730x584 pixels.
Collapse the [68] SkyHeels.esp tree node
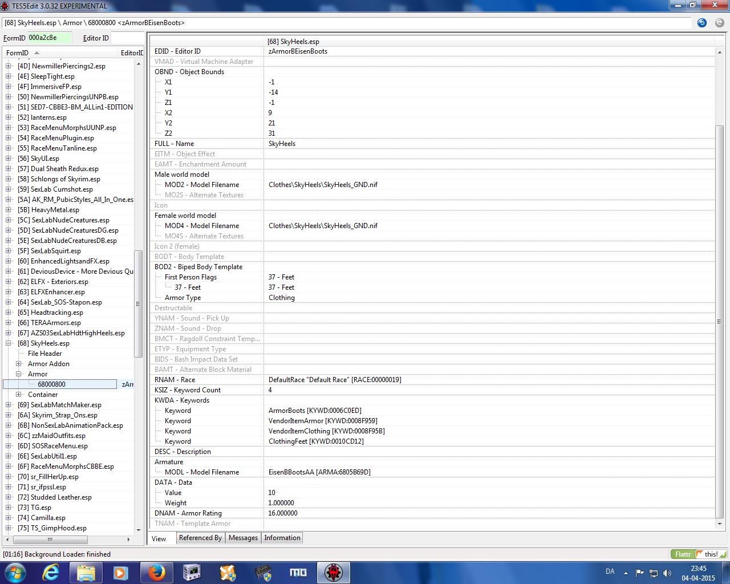[x=9, y=343]
